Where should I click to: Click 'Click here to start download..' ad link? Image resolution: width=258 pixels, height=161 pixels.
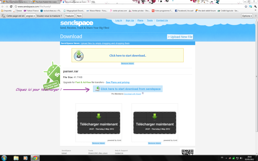(128, 56)
